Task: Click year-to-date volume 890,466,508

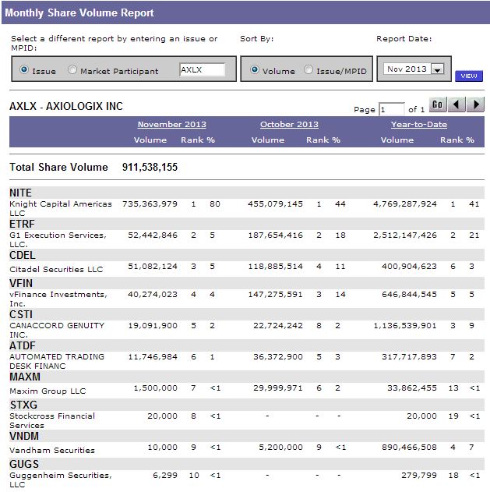Action: [x=409, y=447]
